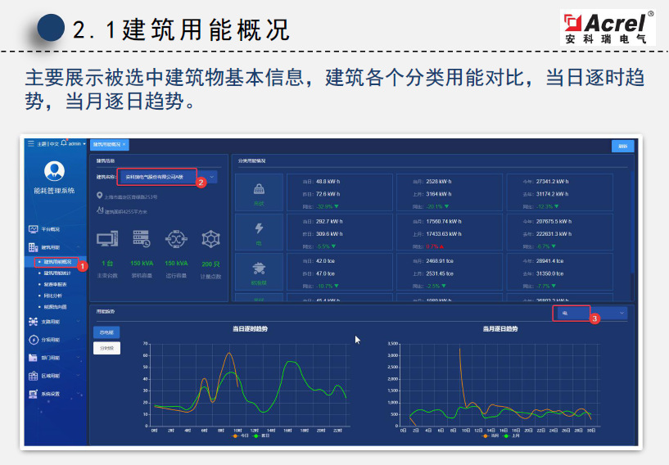Click the photovoltaic category icon
Image resolution: width=669 pixels, height=465 pixels.
pyautogui.click(x=259, y=188)
